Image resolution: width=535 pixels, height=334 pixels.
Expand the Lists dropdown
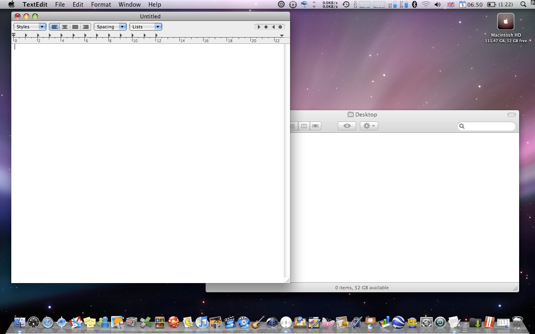145,27
